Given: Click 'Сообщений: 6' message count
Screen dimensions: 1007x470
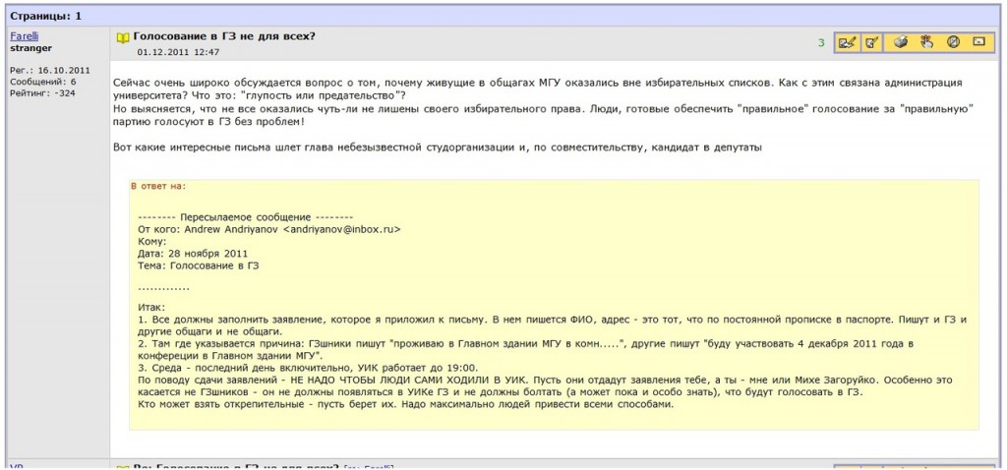Looking at the screenshot, I should tap(43, 83).
